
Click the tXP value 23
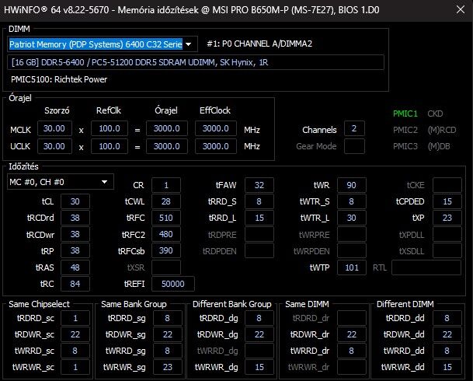pyautogui.click(x=447, y=218)
